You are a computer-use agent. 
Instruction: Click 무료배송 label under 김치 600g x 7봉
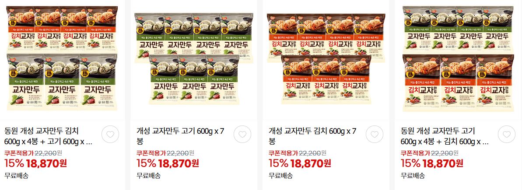(280, 176)
